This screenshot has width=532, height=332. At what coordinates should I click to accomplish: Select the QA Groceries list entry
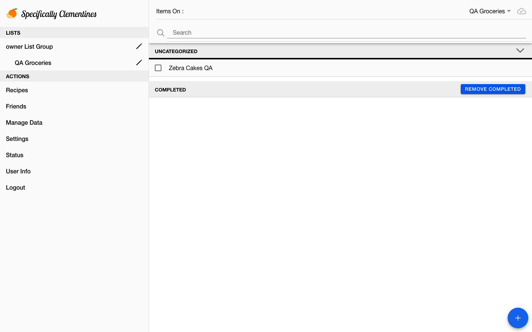click(x=33, y=63)
